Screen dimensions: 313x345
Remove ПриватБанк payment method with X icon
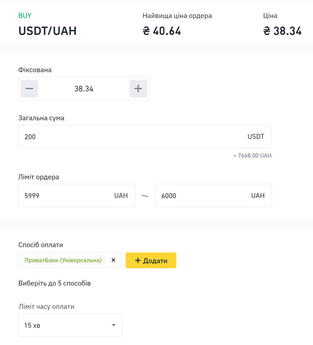tap(114, 260)
